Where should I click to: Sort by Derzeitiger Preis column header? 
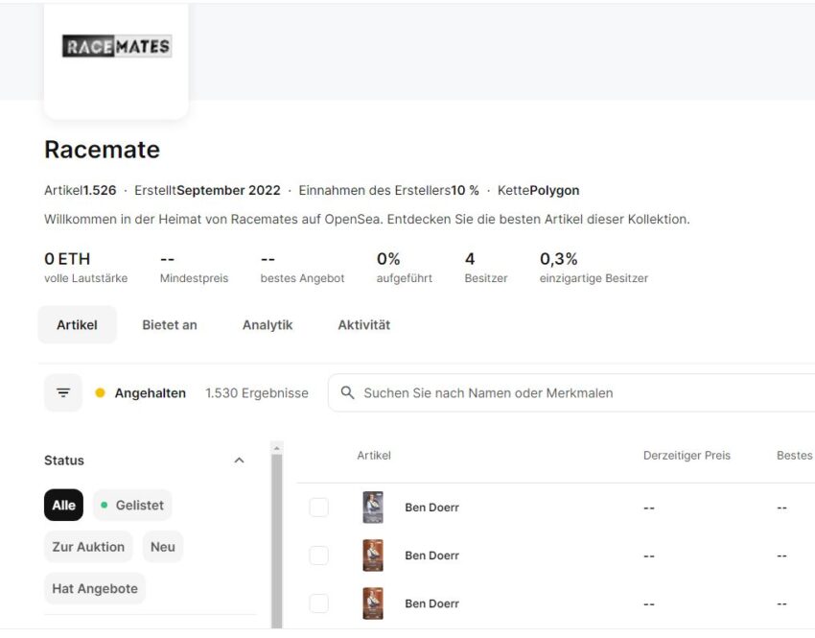(x=687, y=456)
